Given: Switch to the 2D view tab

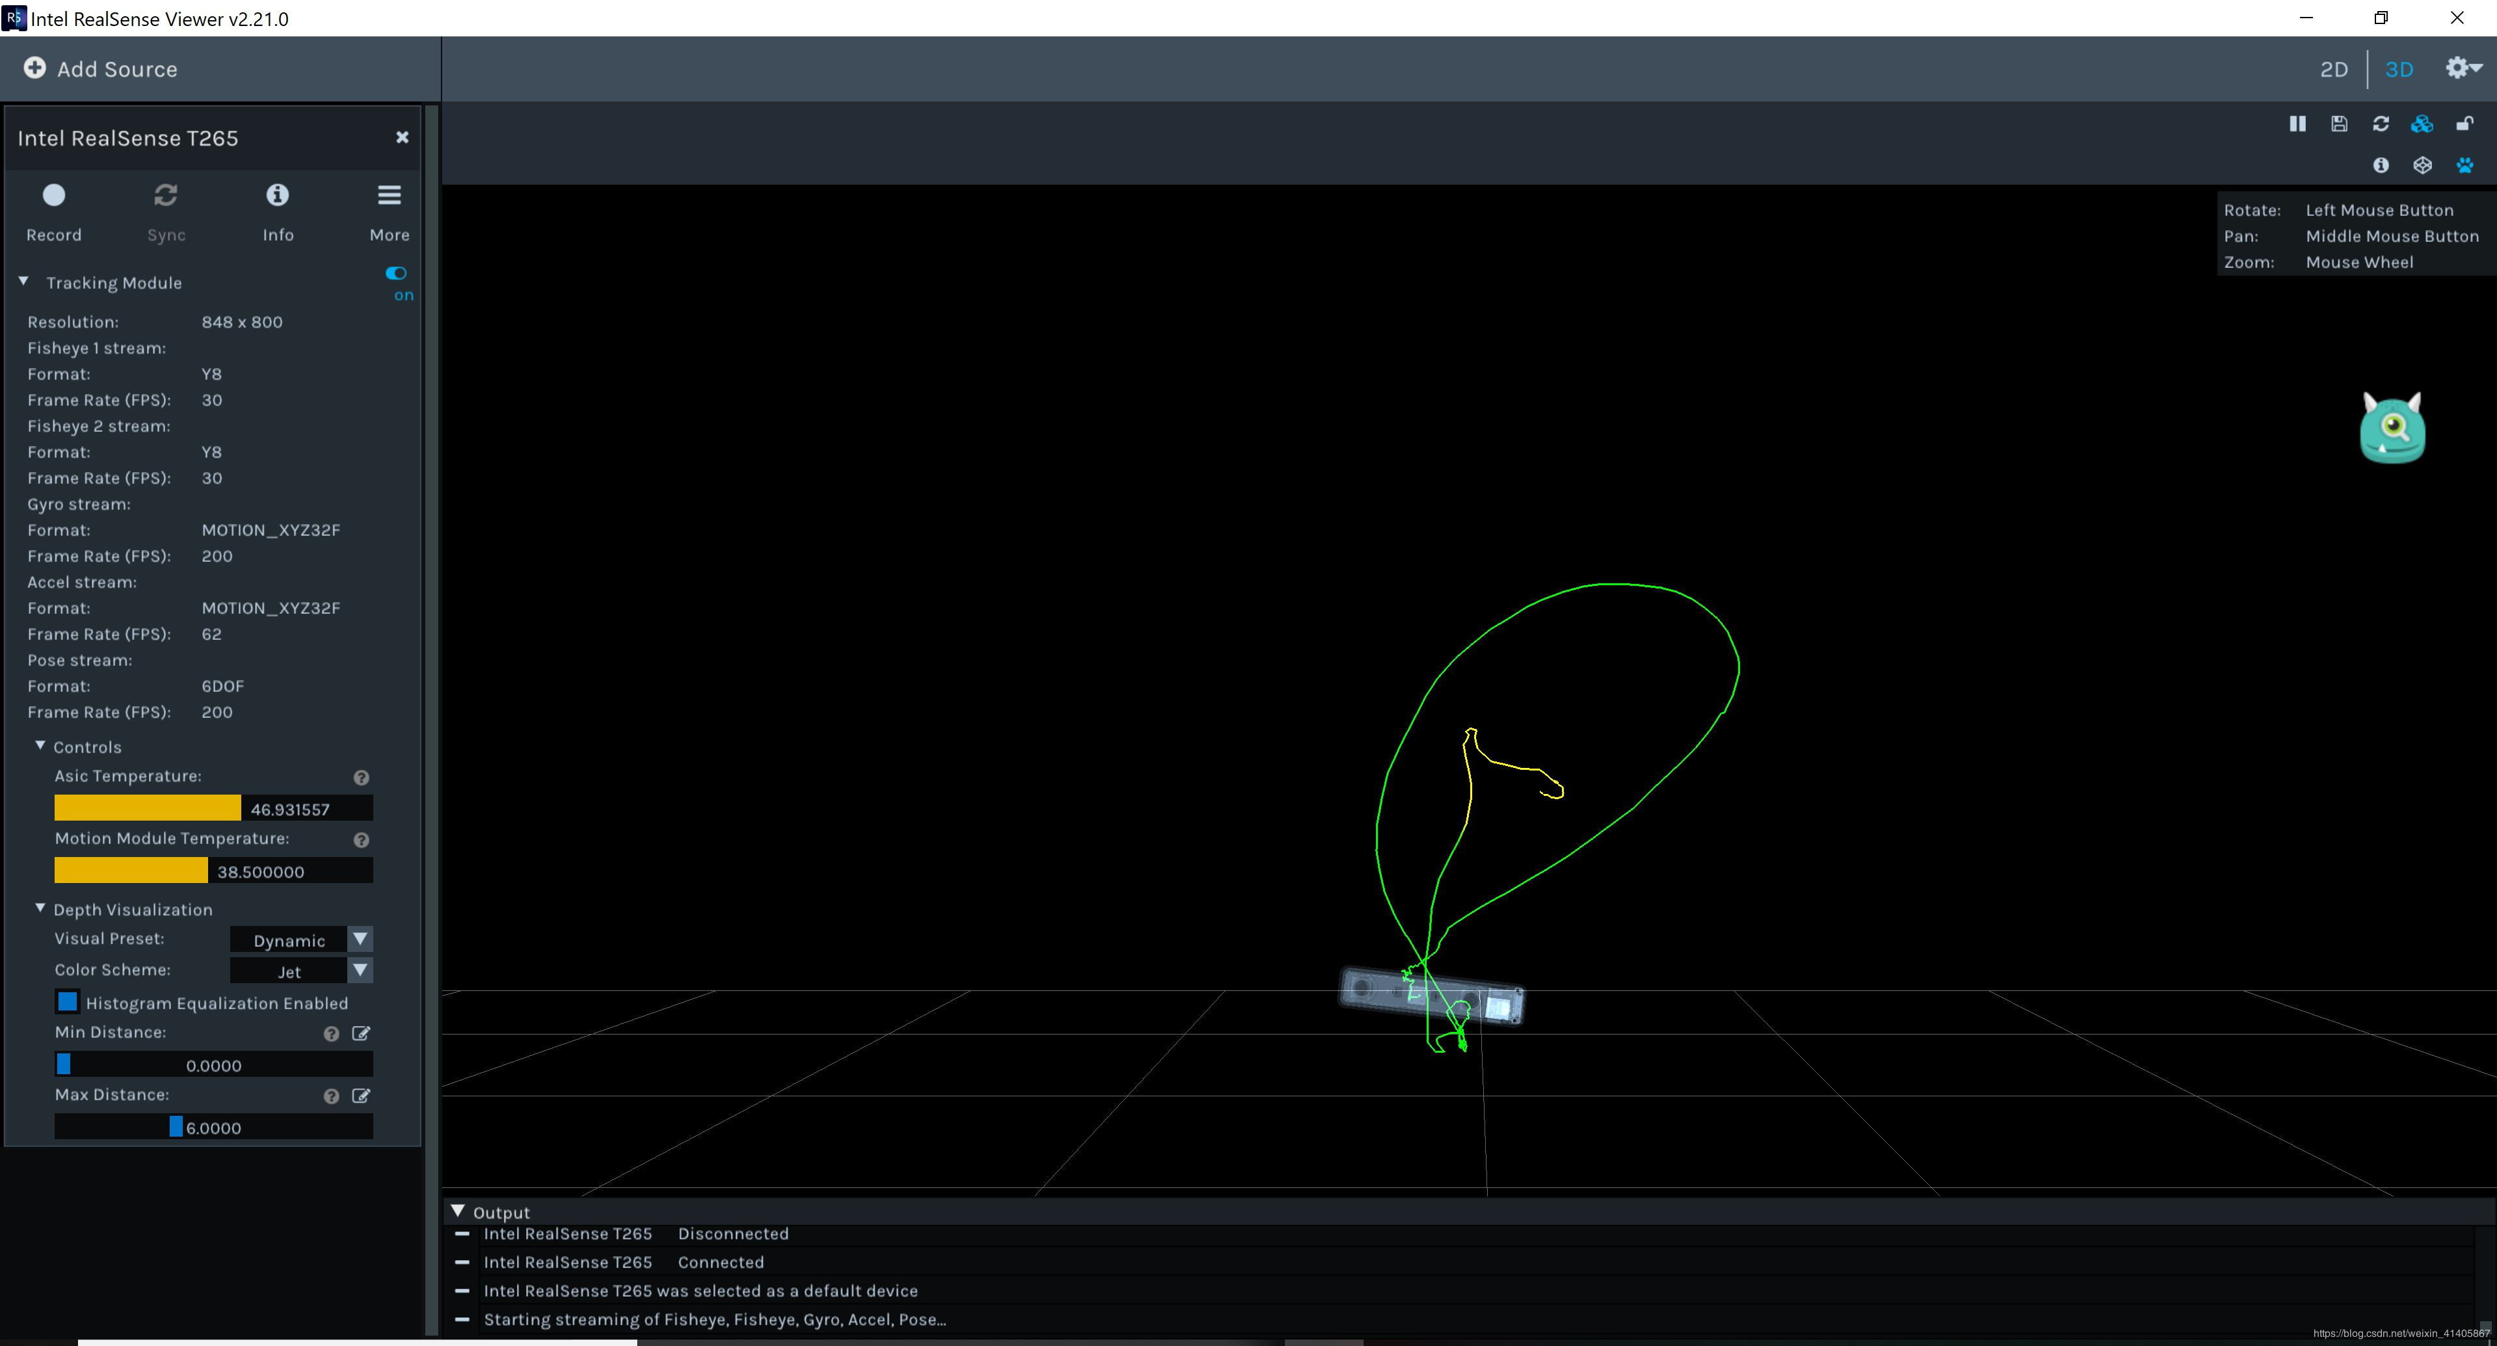Looking at the screenshot, I should point(2333,70).
